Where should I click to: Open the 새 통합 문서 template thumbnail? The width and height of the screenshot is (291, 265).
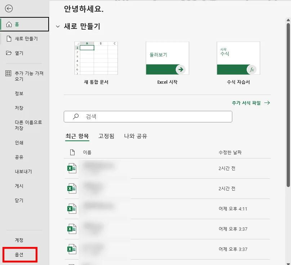pyautogui.click(x=97, y=58)
